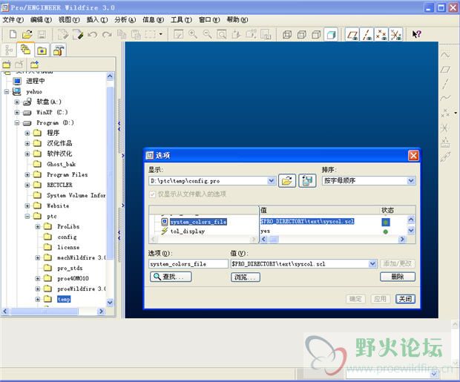Select the temp folder in tree
The width and height of the screenshot is (460, 382).
click(x=64, y=299)
